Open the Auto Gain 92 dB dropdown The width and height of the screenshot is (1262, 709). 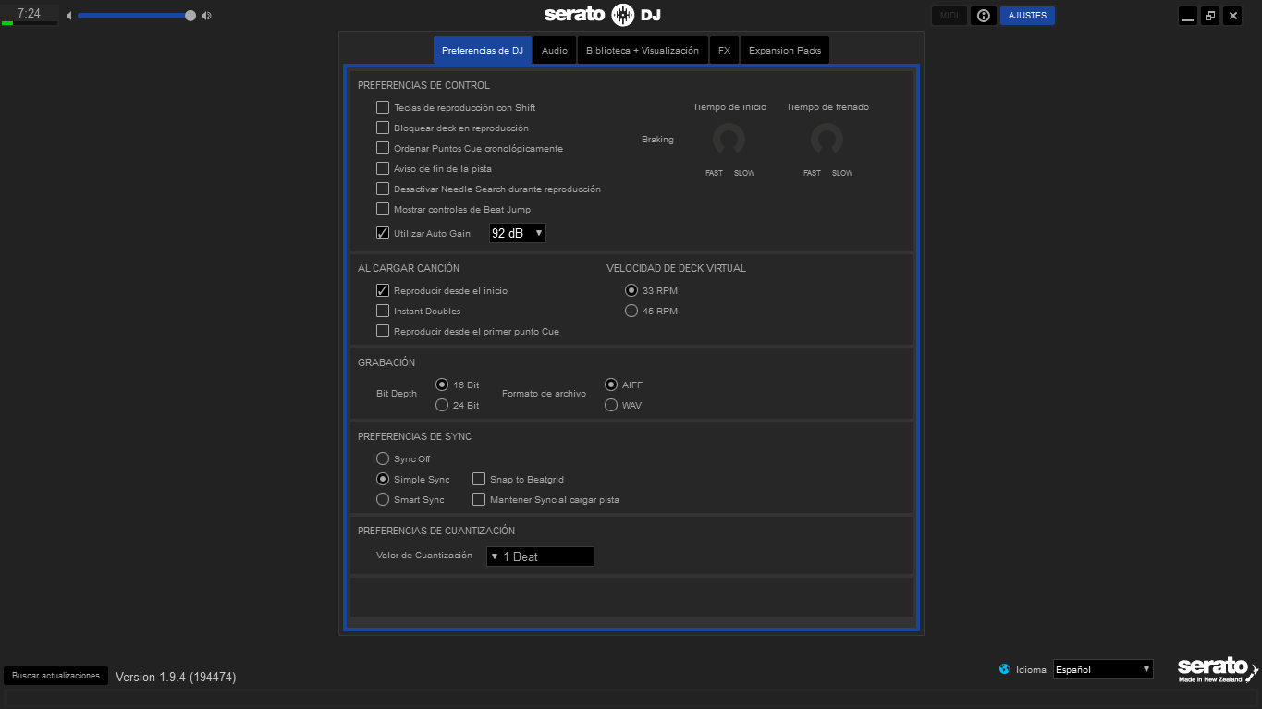pyautogui.click(x=518, y=233)
